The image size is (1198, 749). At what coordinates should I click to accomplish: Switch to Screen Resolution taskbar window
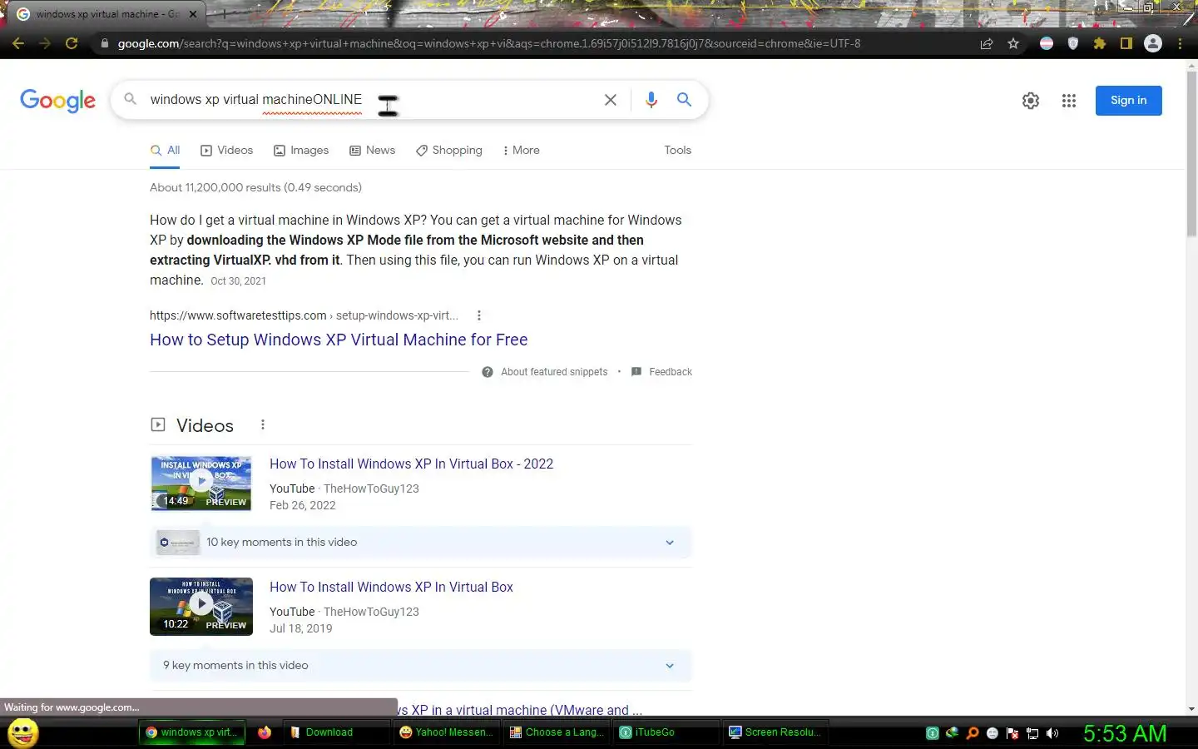tap(776, 732)
